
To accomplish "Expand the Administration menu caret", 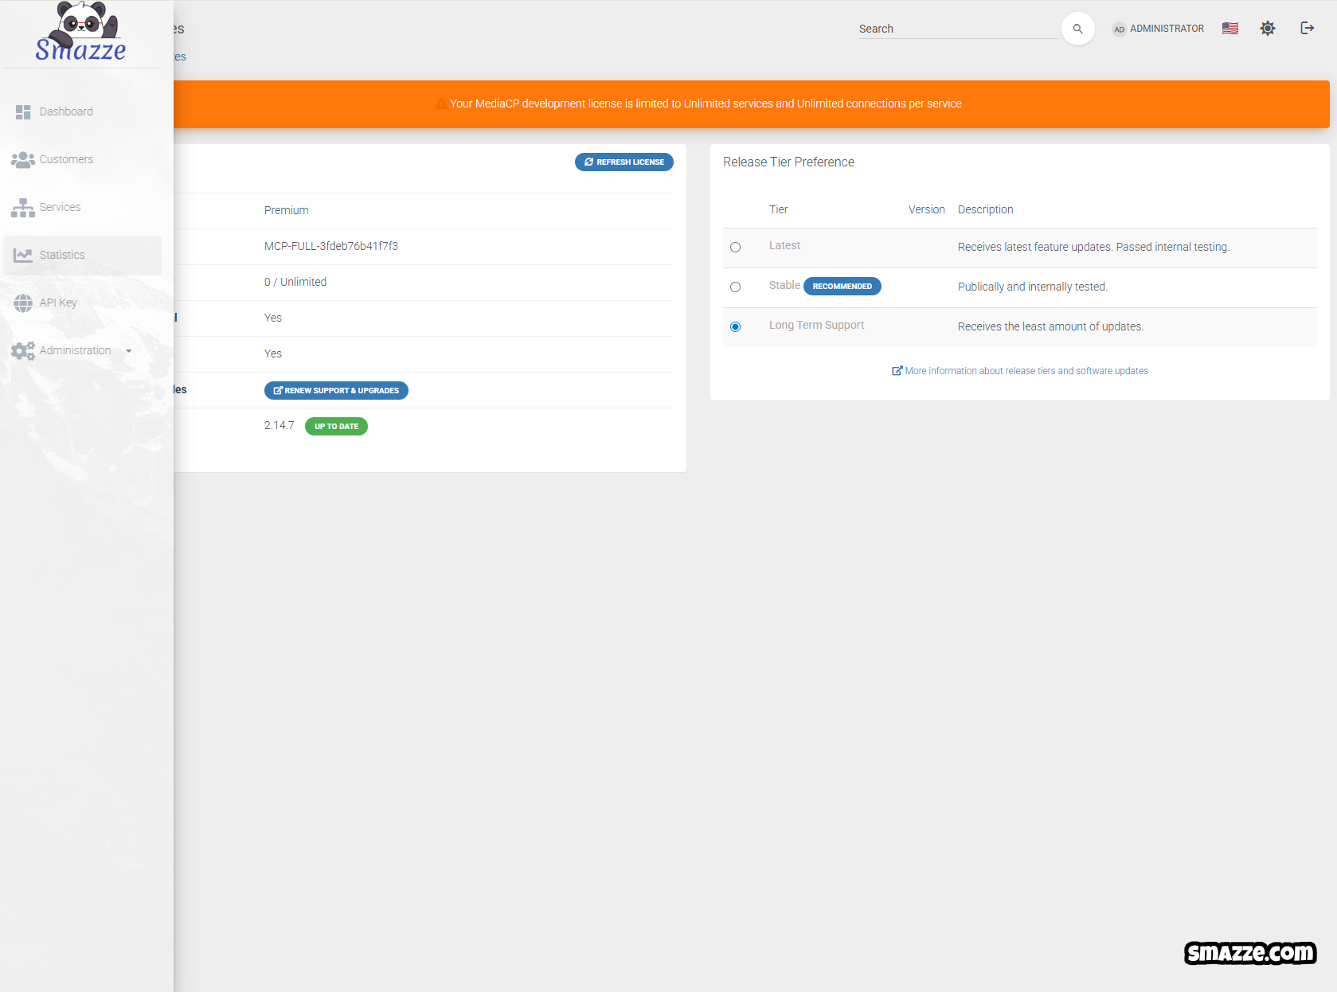I will click(x=129, y=351).
